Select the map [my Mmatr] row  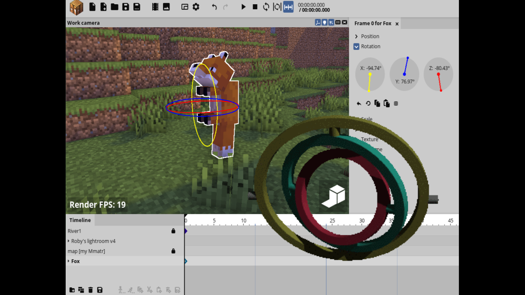coord(125,251)
